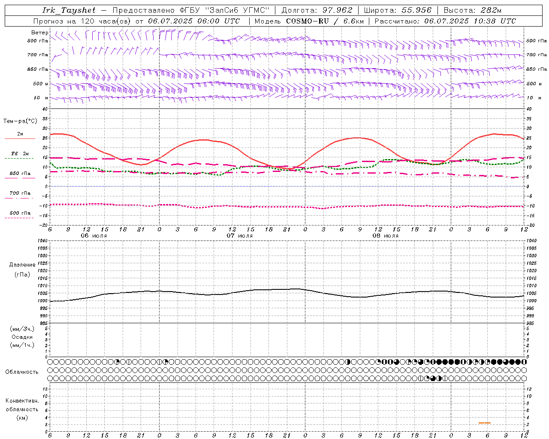Click the 2м temperature legend entry
The height and width of the screenshot is (439, 549).
click(x=20, y=134)
